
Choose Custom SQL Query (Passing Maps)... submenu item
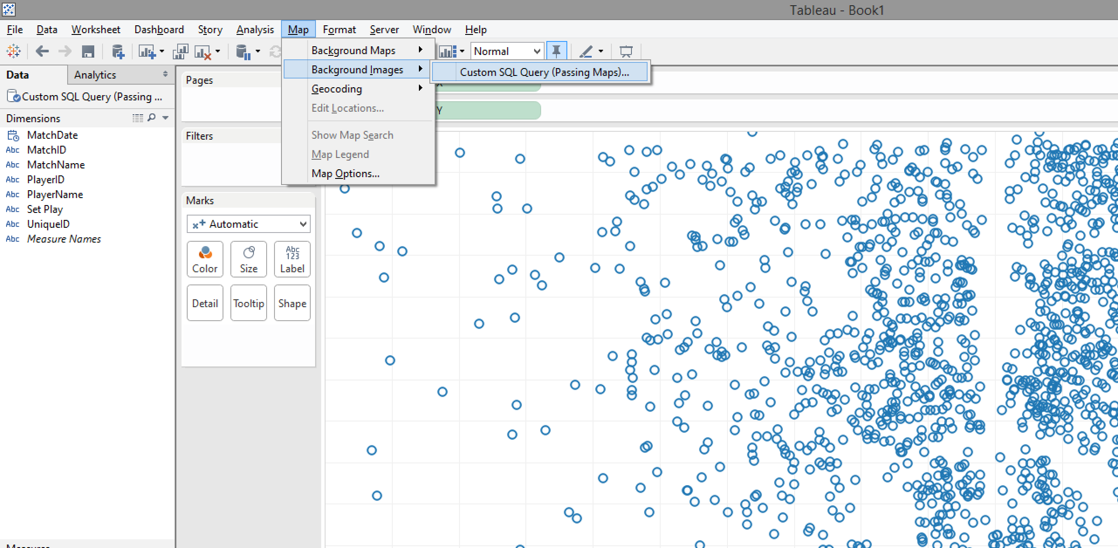tap(540, 72)
